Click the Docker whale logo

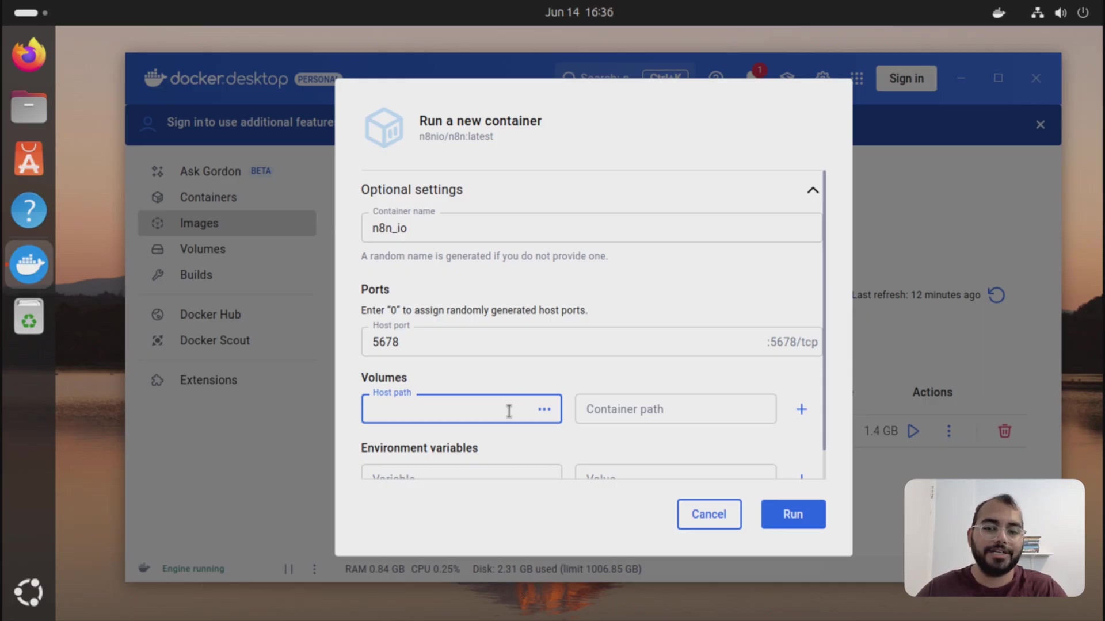(x=155, y=78)
